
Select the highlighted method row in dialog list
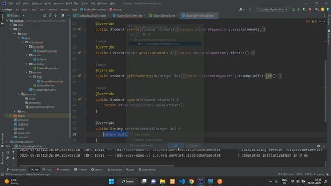165,44
